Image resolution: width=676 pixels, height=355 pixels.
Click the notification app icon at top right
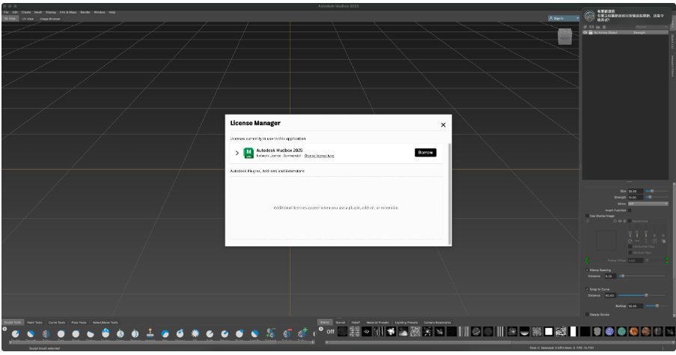589,16
